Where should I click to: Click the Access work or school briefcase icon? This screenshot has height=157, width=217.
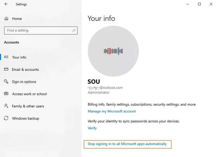click(x=6, y=93)
